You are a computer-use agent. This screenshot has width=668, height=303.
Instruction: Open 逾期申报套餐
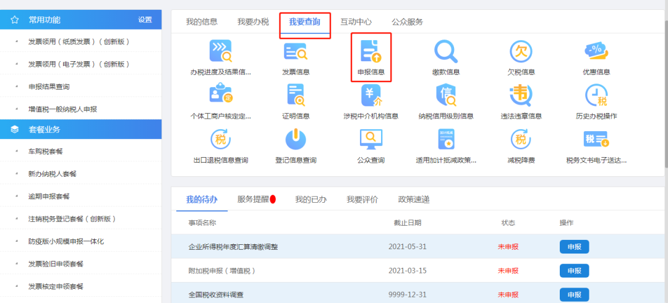(49, 197)
